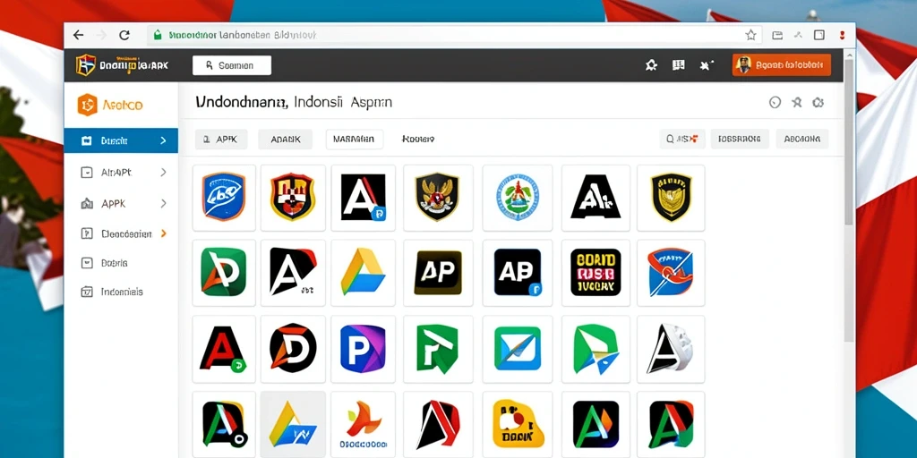
Task: Click the browser address bar
Action: coord(454,35)
